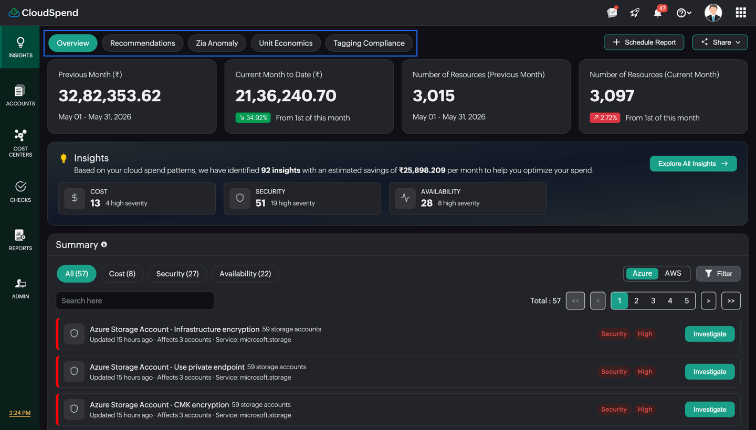Switch to the Recommendations tab

click(143, 43)
